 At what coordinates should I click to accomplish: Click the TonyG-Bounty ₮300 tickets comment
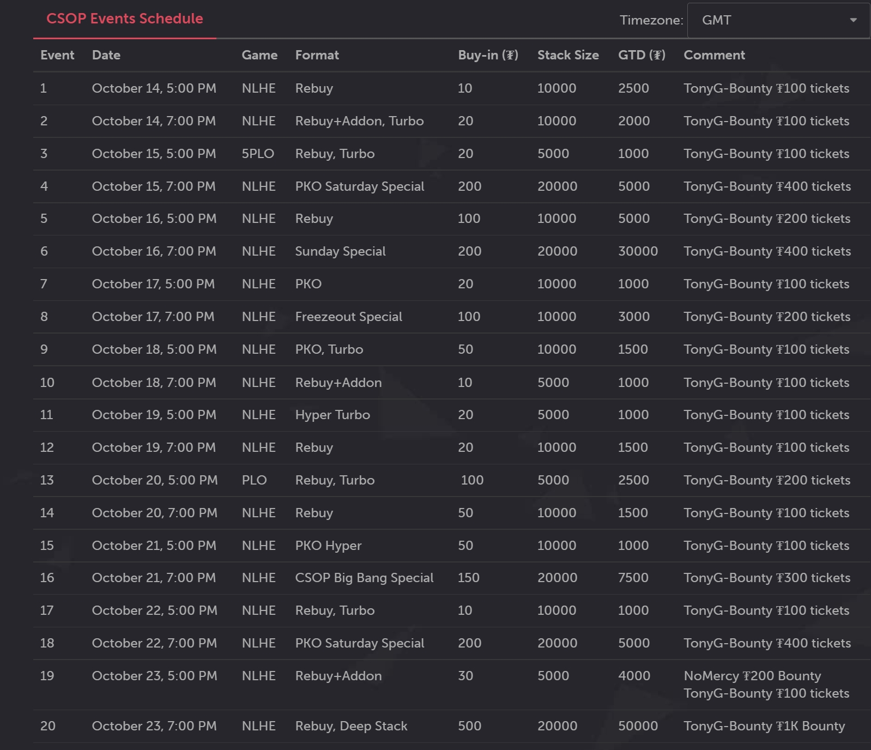pyautogui.click(x=767, y=578)
